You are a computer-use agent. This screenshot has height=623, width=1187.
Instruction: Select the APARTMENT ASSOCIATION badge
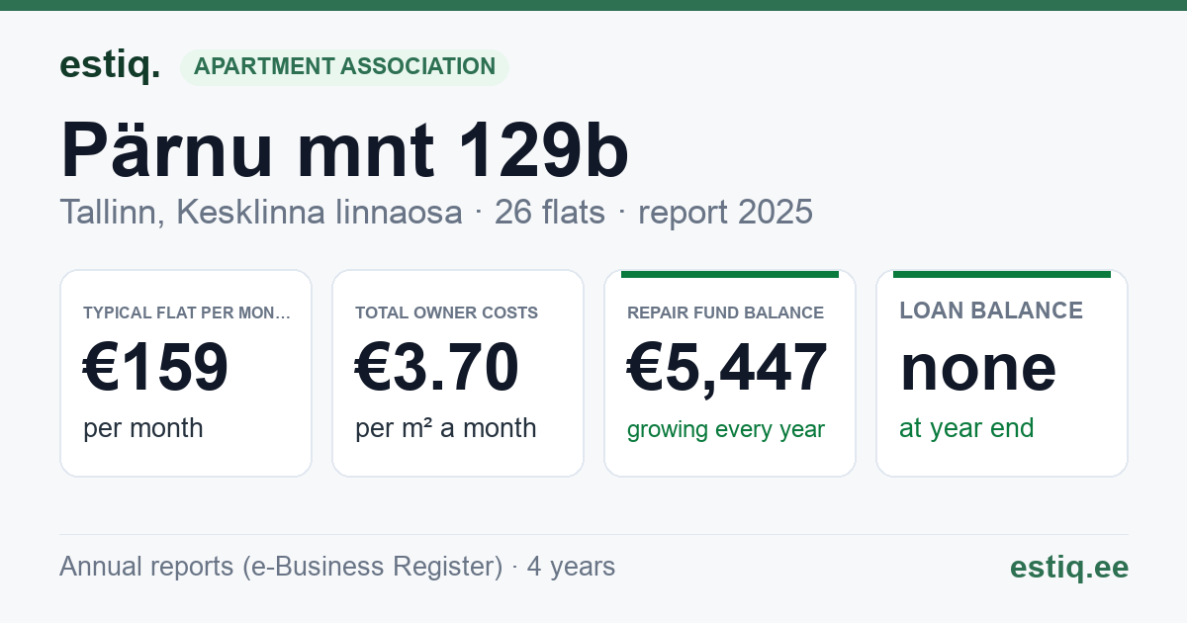(344, 67)
